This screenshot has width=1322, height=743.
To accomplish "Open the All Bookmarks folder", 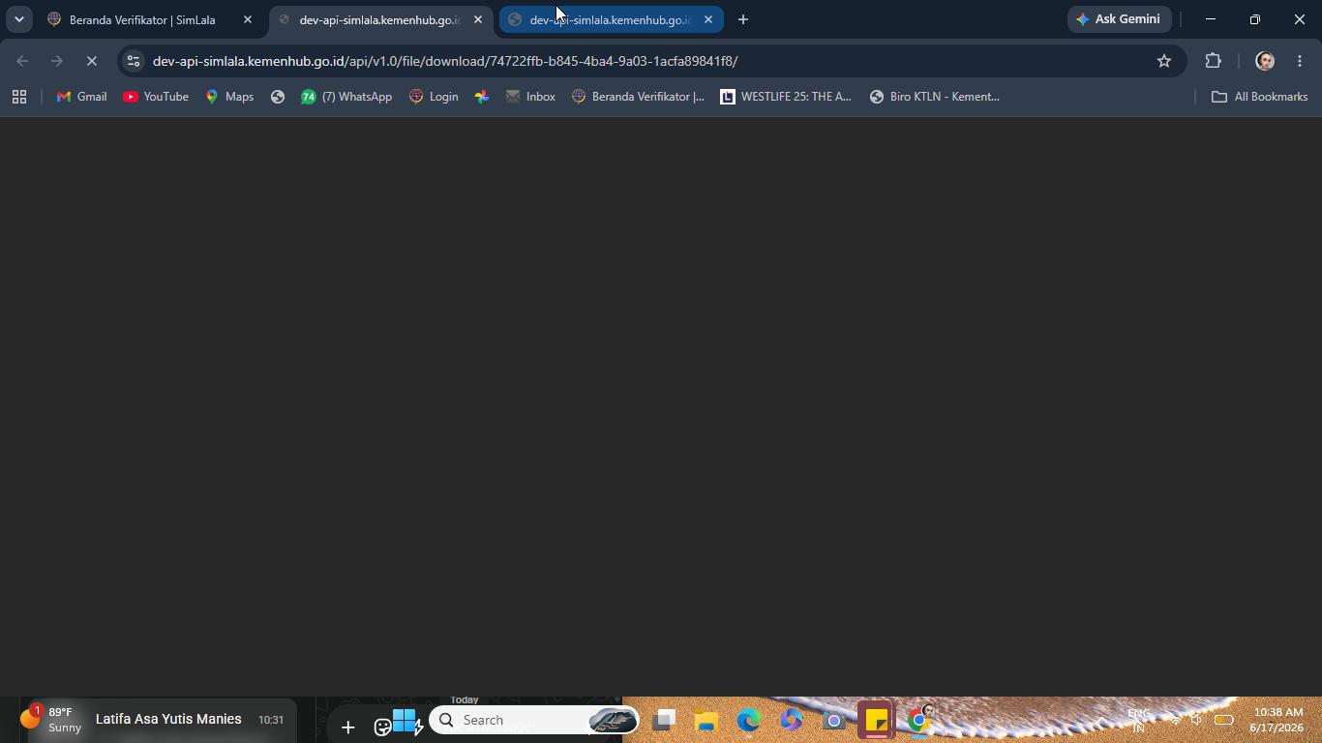I will point(1259,97).
